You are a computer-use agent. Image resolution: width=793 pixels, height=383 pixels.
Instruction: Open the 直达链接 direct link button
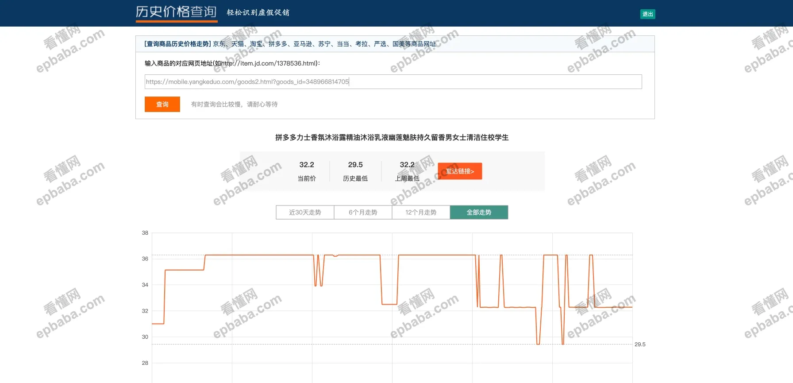pos(460,171)
